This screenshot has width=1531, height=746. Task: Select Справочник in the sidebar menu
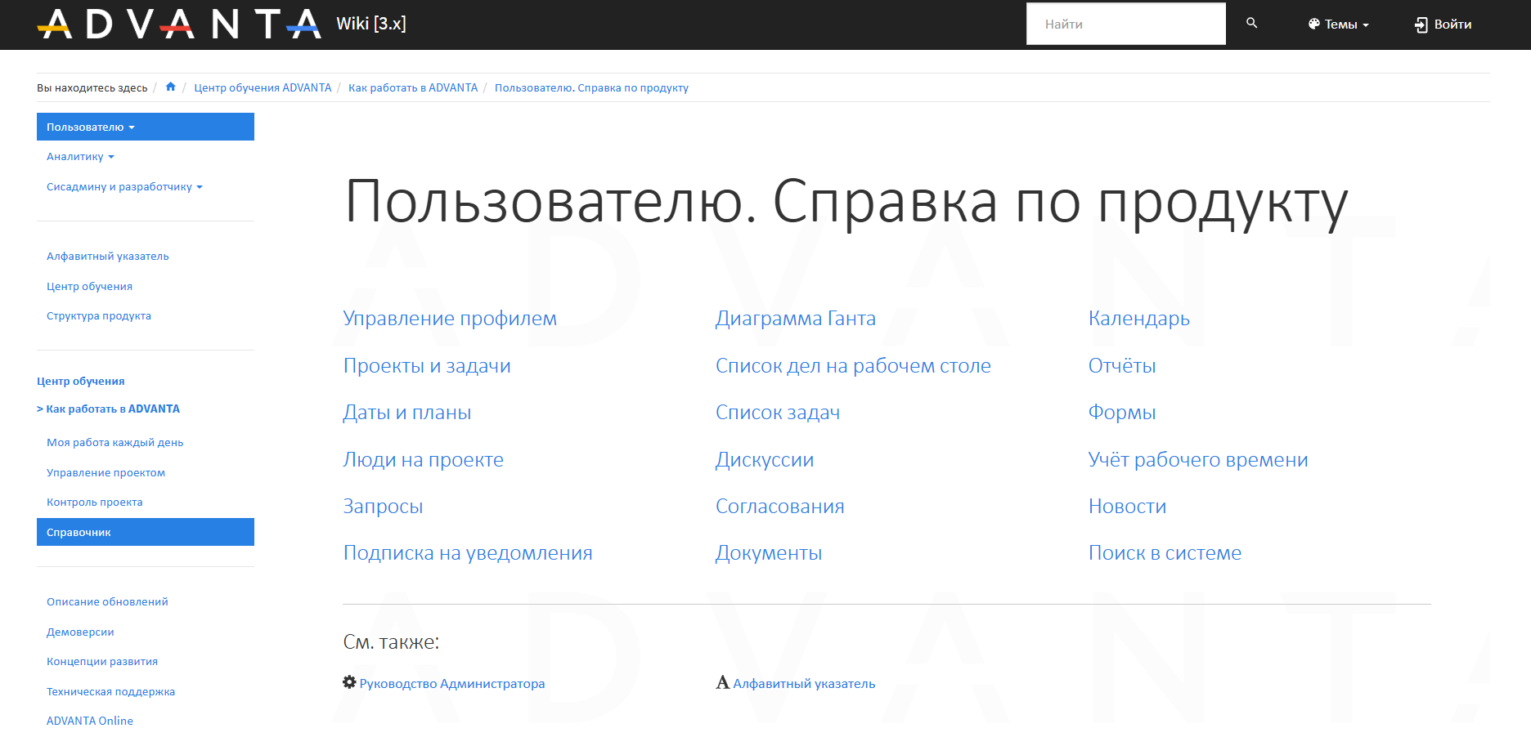79,533
